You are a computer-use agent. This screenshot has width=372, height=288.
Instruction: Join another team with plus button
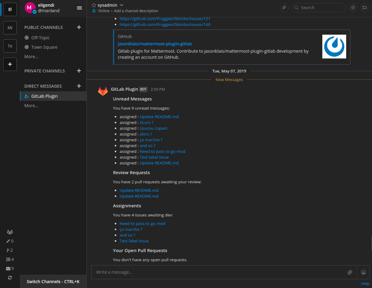pyautogui.click(x=10, y=64)
